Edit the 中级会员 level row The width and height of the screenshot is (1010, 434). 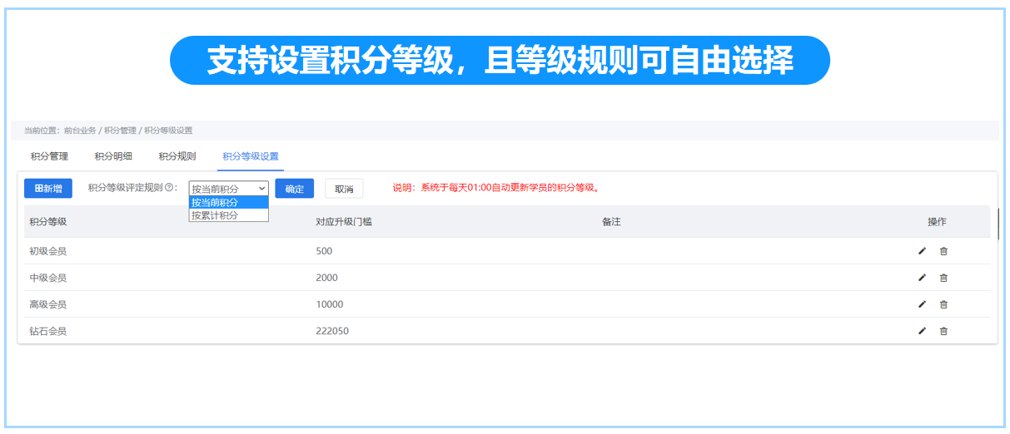(922, 278)
